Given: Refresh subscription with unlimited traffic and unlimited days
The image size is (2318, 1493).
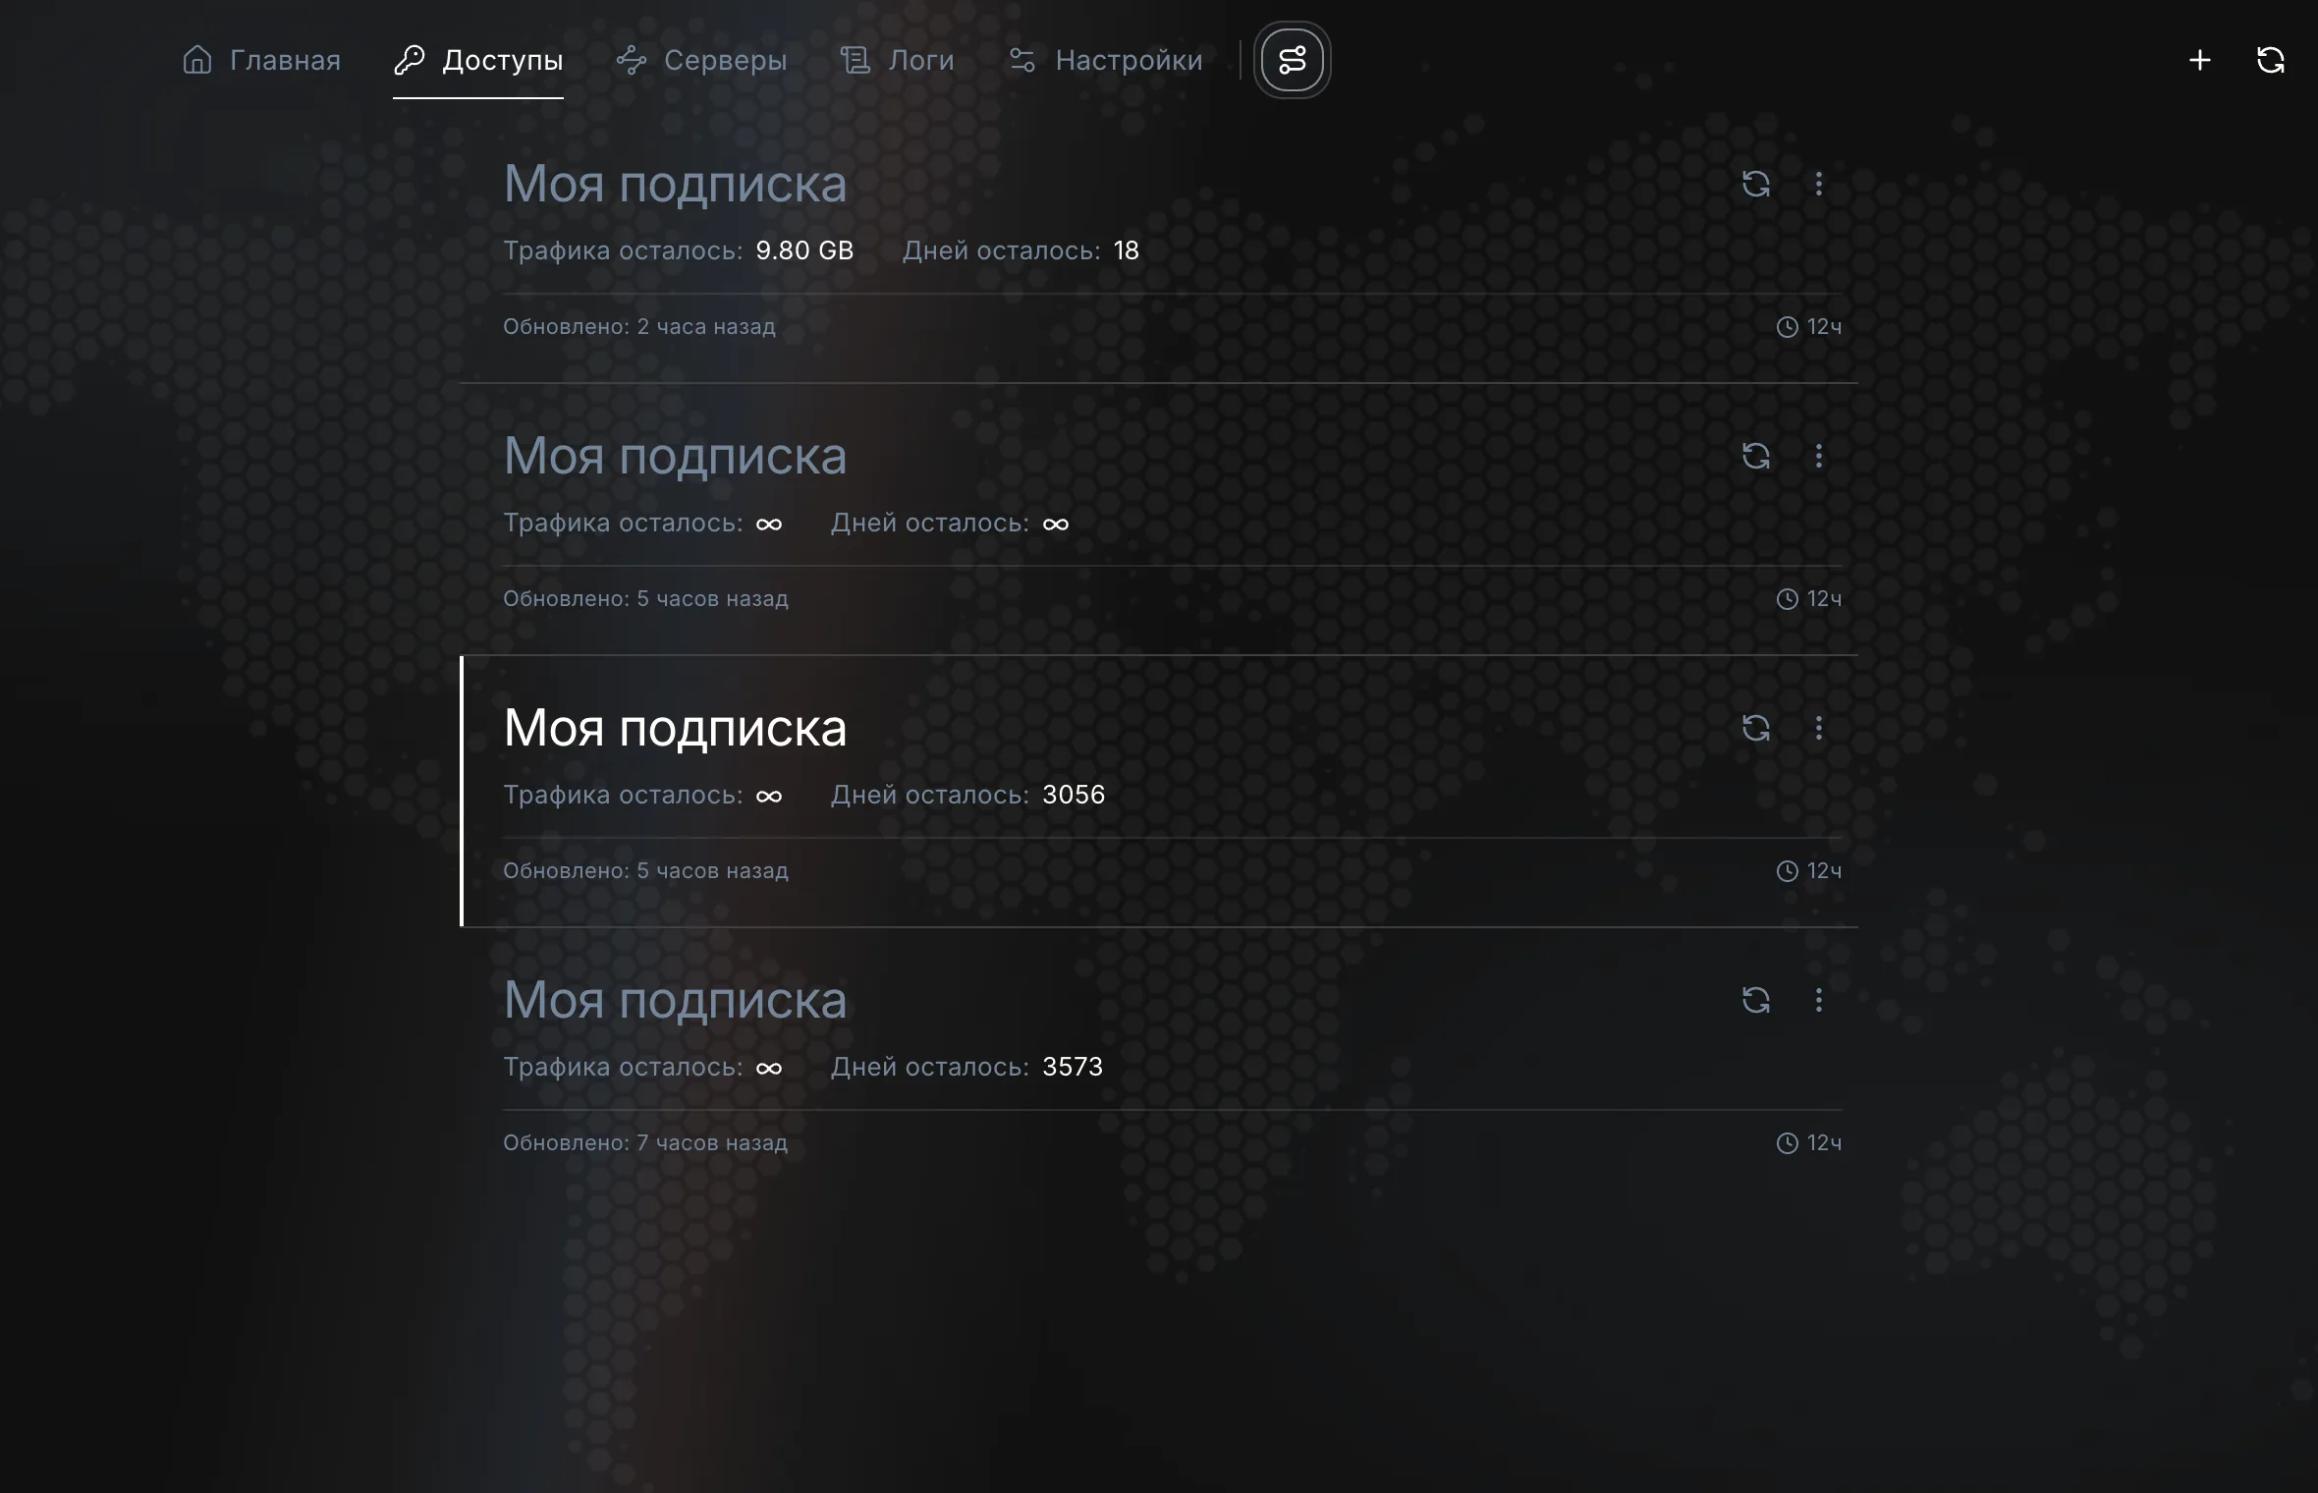Looking at the screenshot, I should pos(1756,456).
